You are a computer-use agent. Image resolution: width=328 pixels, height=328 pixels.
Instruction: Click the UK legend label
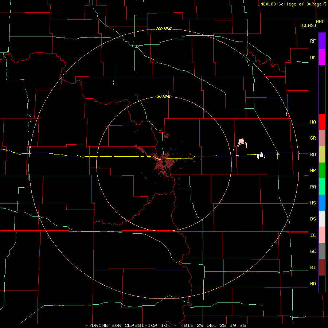click(x=313, y=57)
